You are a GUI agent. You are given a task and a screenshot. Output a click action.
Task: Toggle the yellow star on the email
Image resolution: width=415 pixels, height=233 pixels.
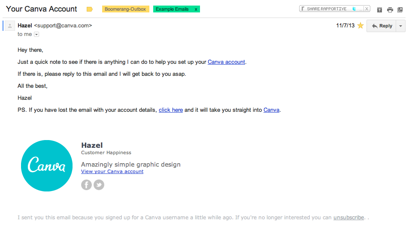point(360,26)
